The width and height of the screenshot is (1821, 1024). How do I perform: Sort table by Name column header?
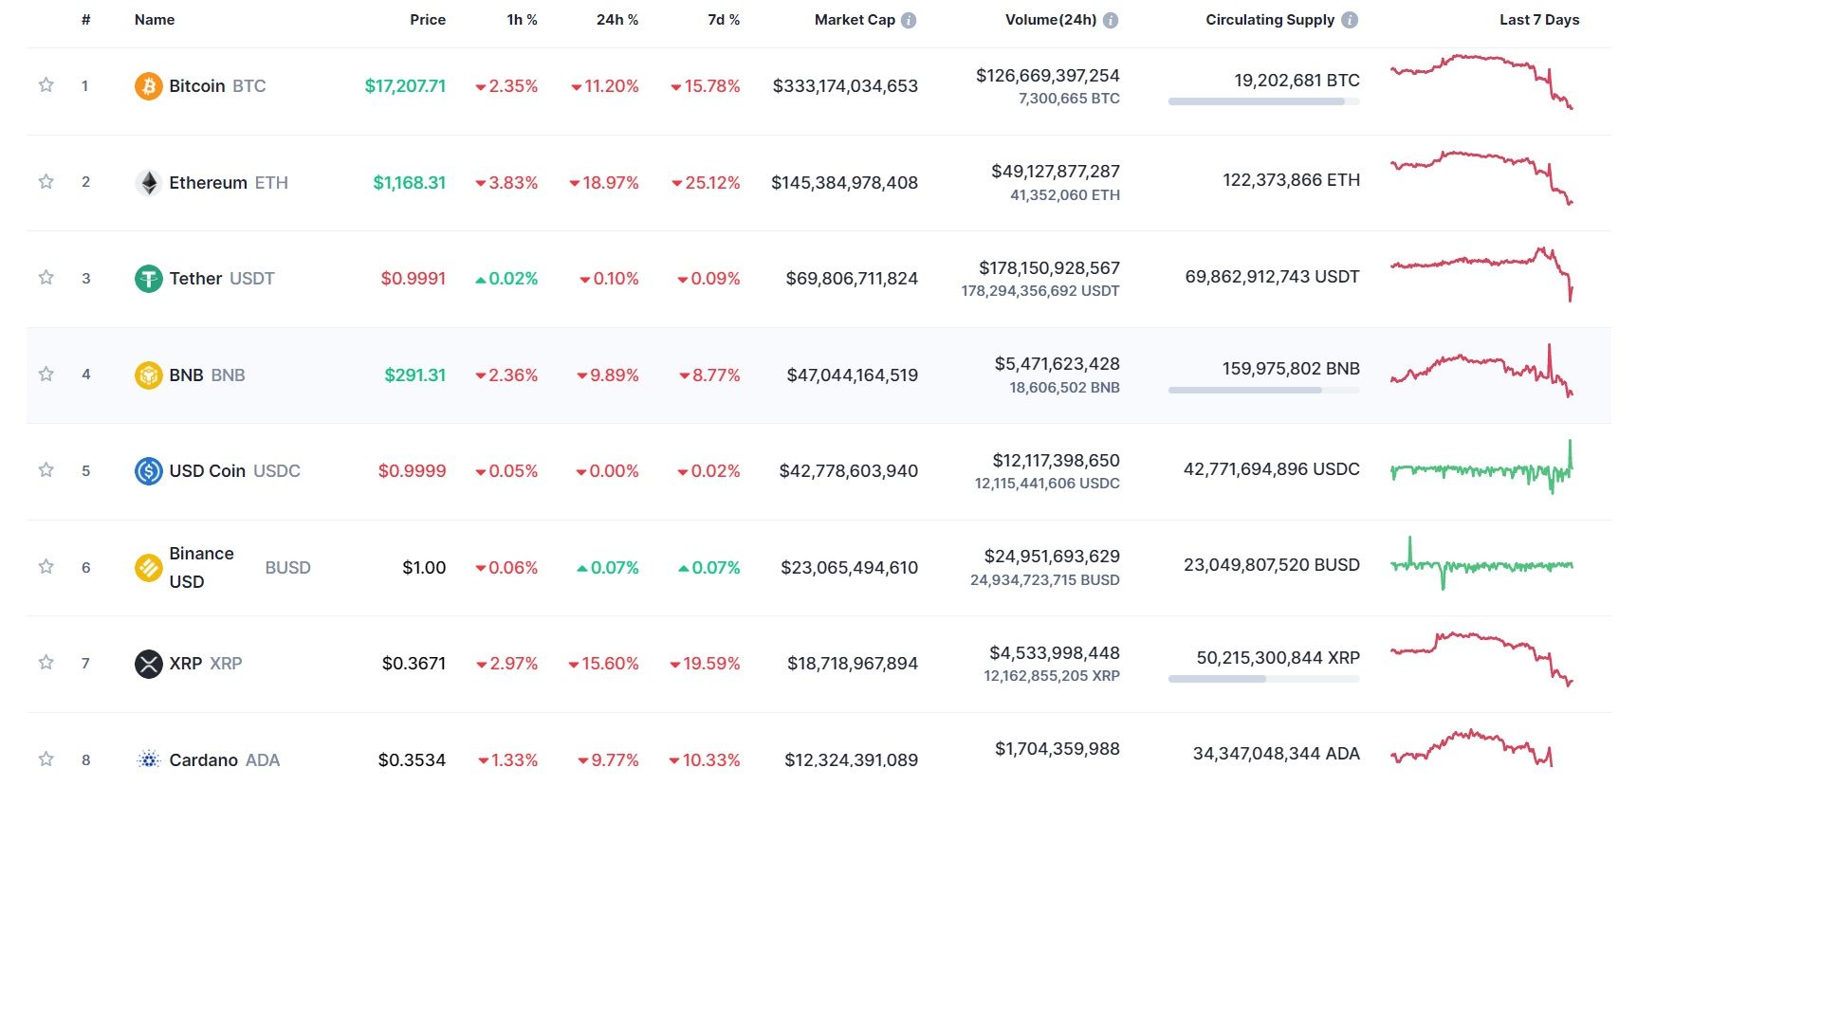[155, 20]
